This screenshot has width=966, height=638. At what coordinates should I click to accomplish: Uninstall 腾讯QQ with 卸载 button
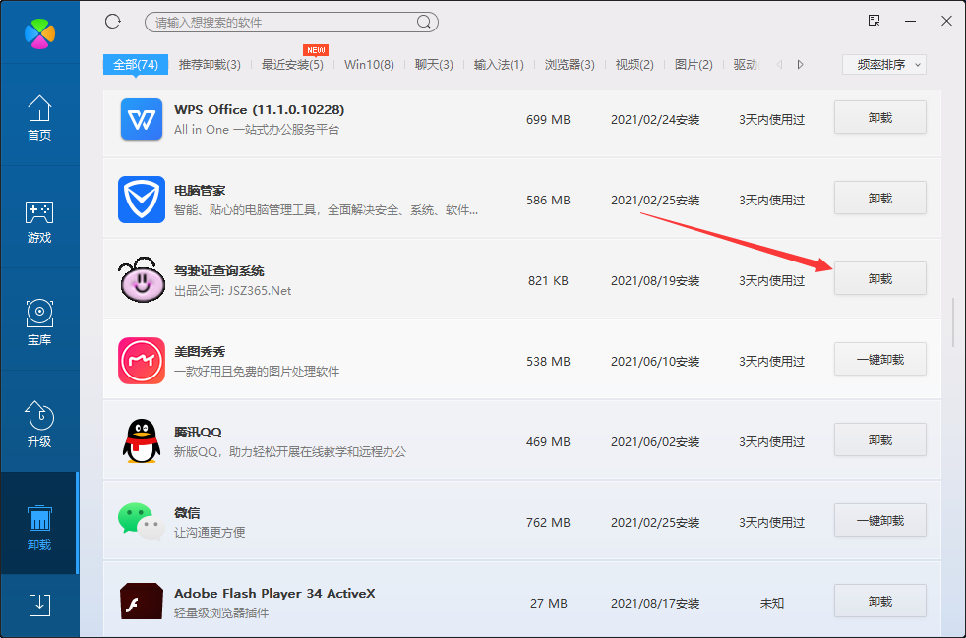click(x=879, y=439)
